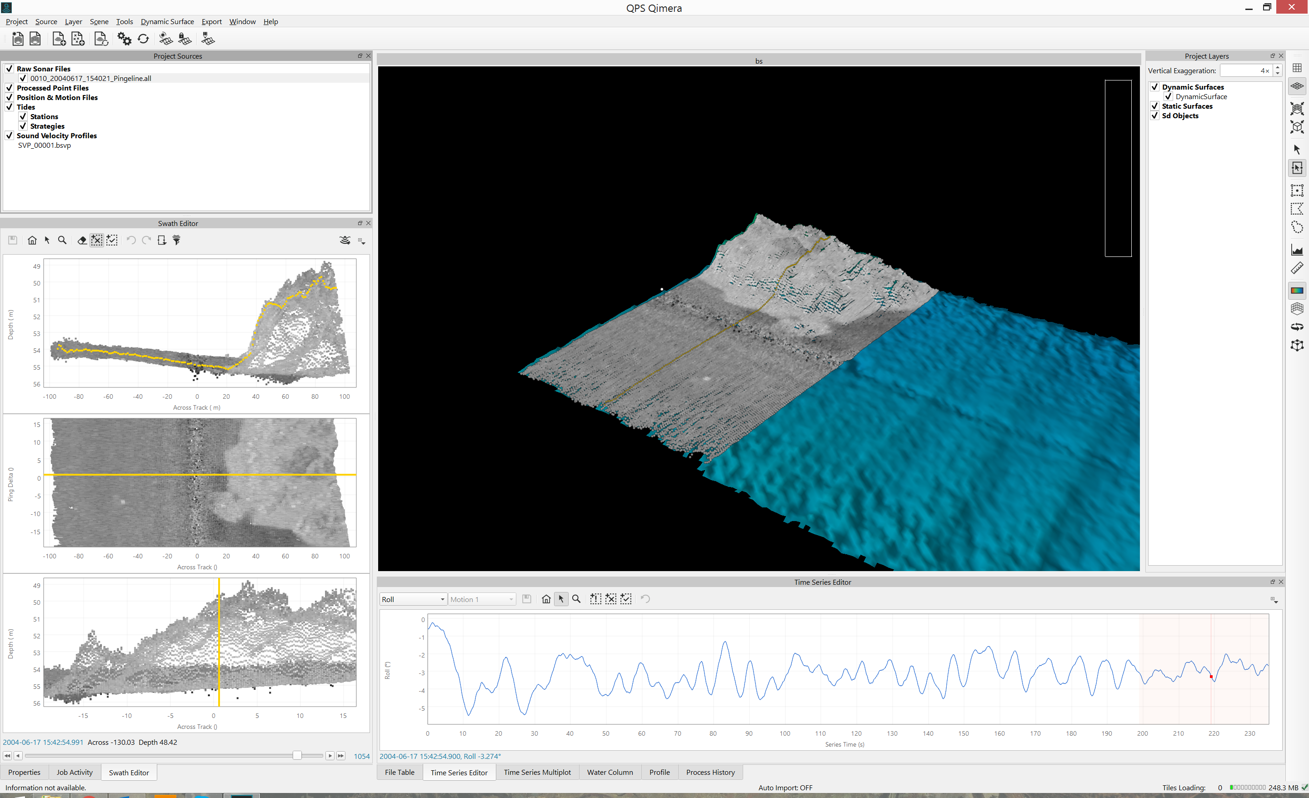This screenshot has height=798, width=1309.
Task: Toggle the color map icon
Action: [1297, 290]
